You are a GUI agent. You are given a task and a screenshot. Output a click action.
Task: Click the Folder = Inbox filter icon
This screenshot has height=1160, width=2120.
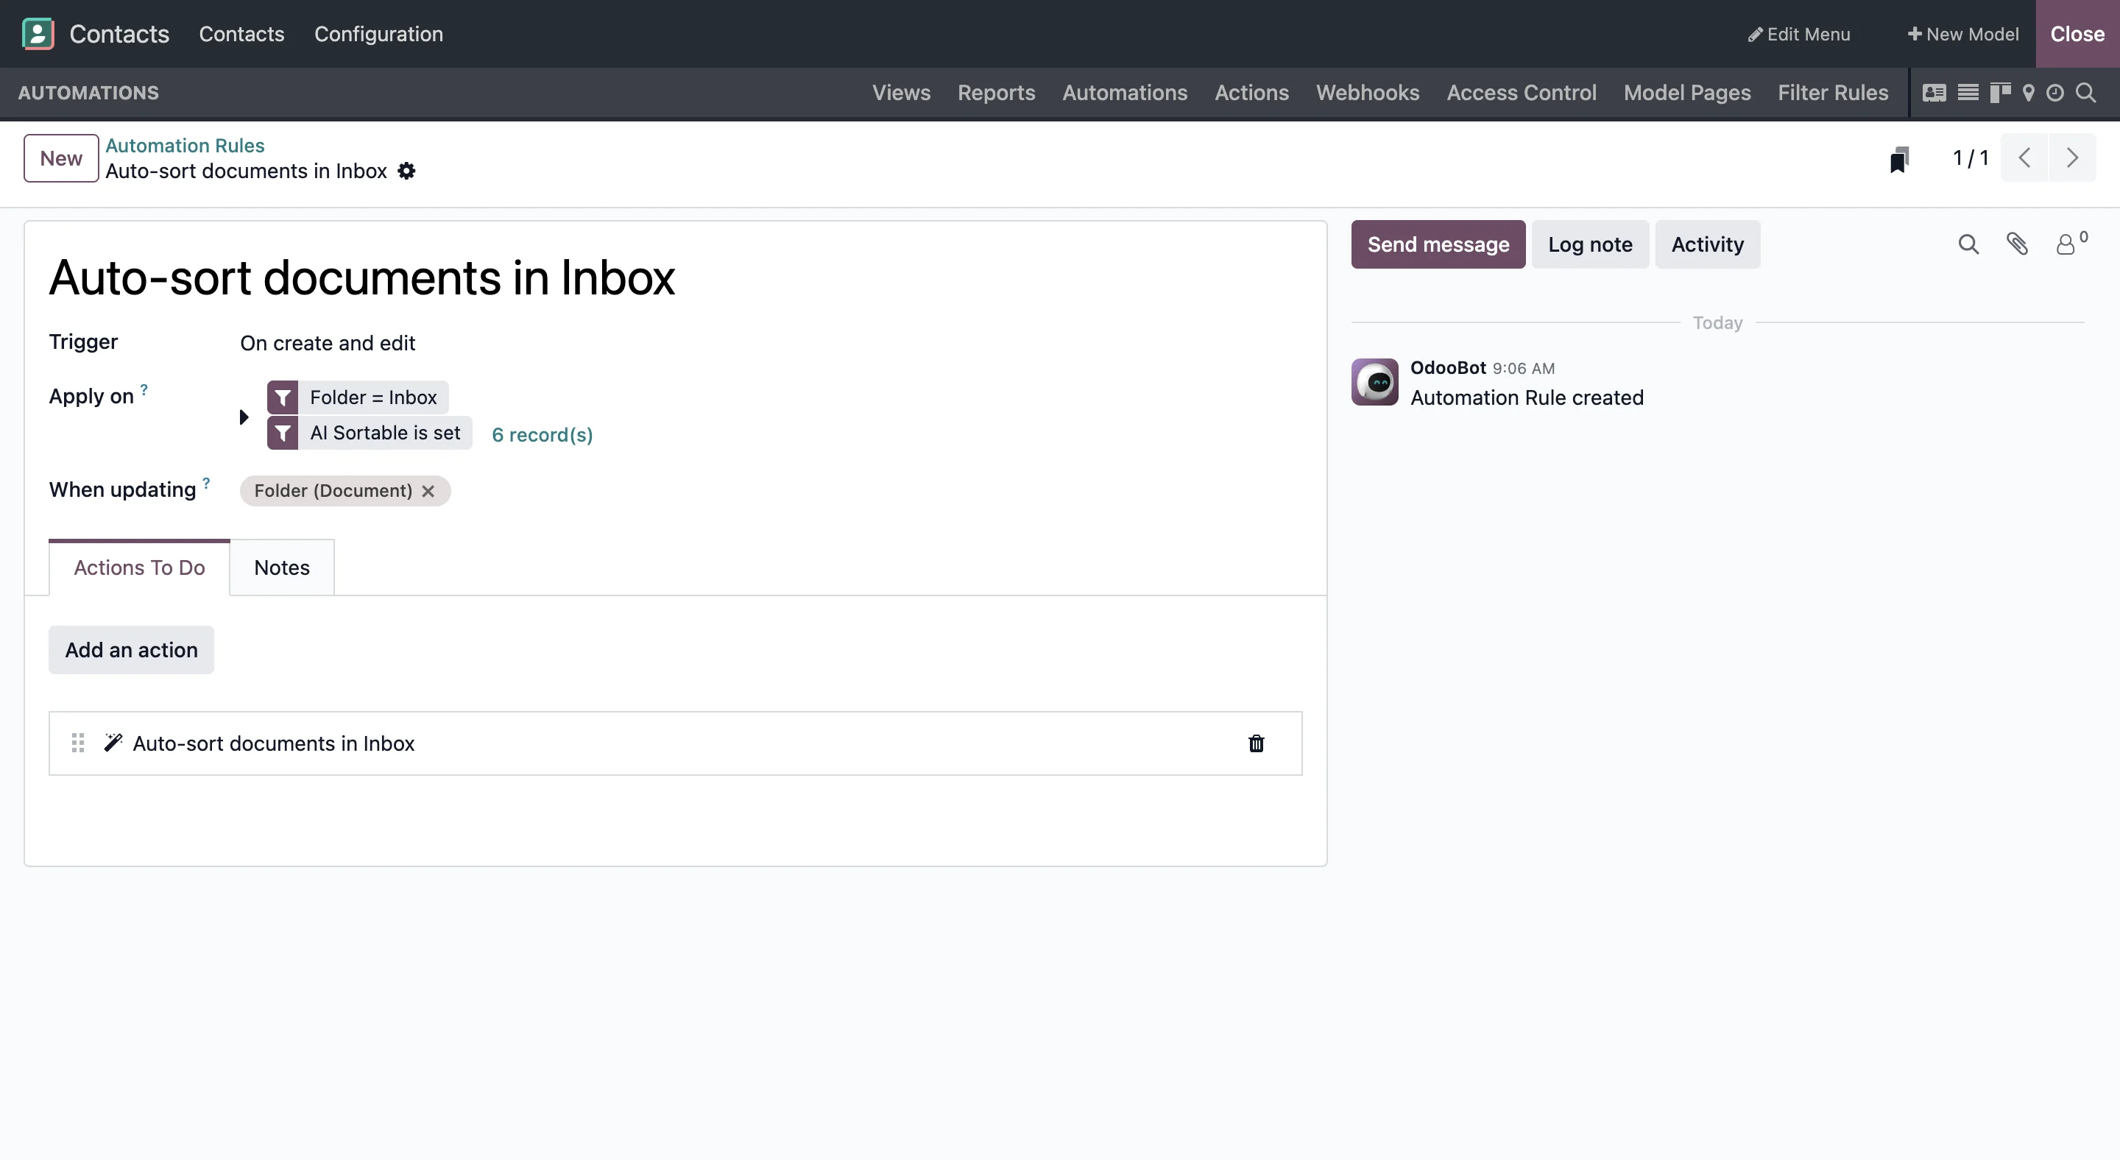point(282,397)
